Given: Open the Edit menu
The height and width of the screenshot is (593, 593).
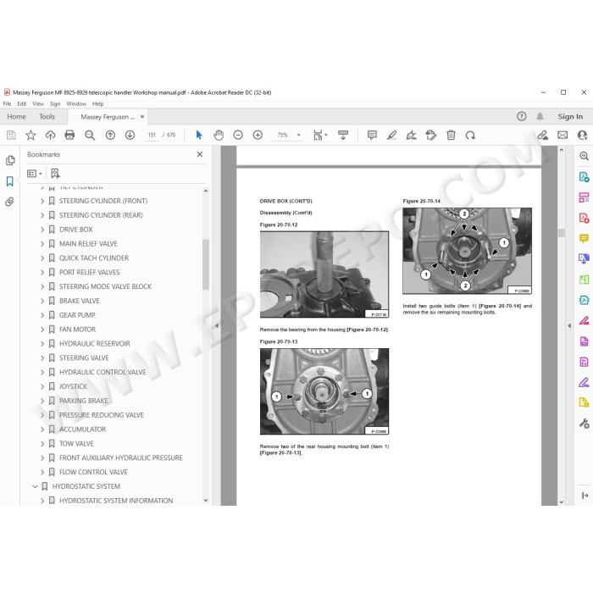Looking at the screenshot, I should [x=21, y=103].
